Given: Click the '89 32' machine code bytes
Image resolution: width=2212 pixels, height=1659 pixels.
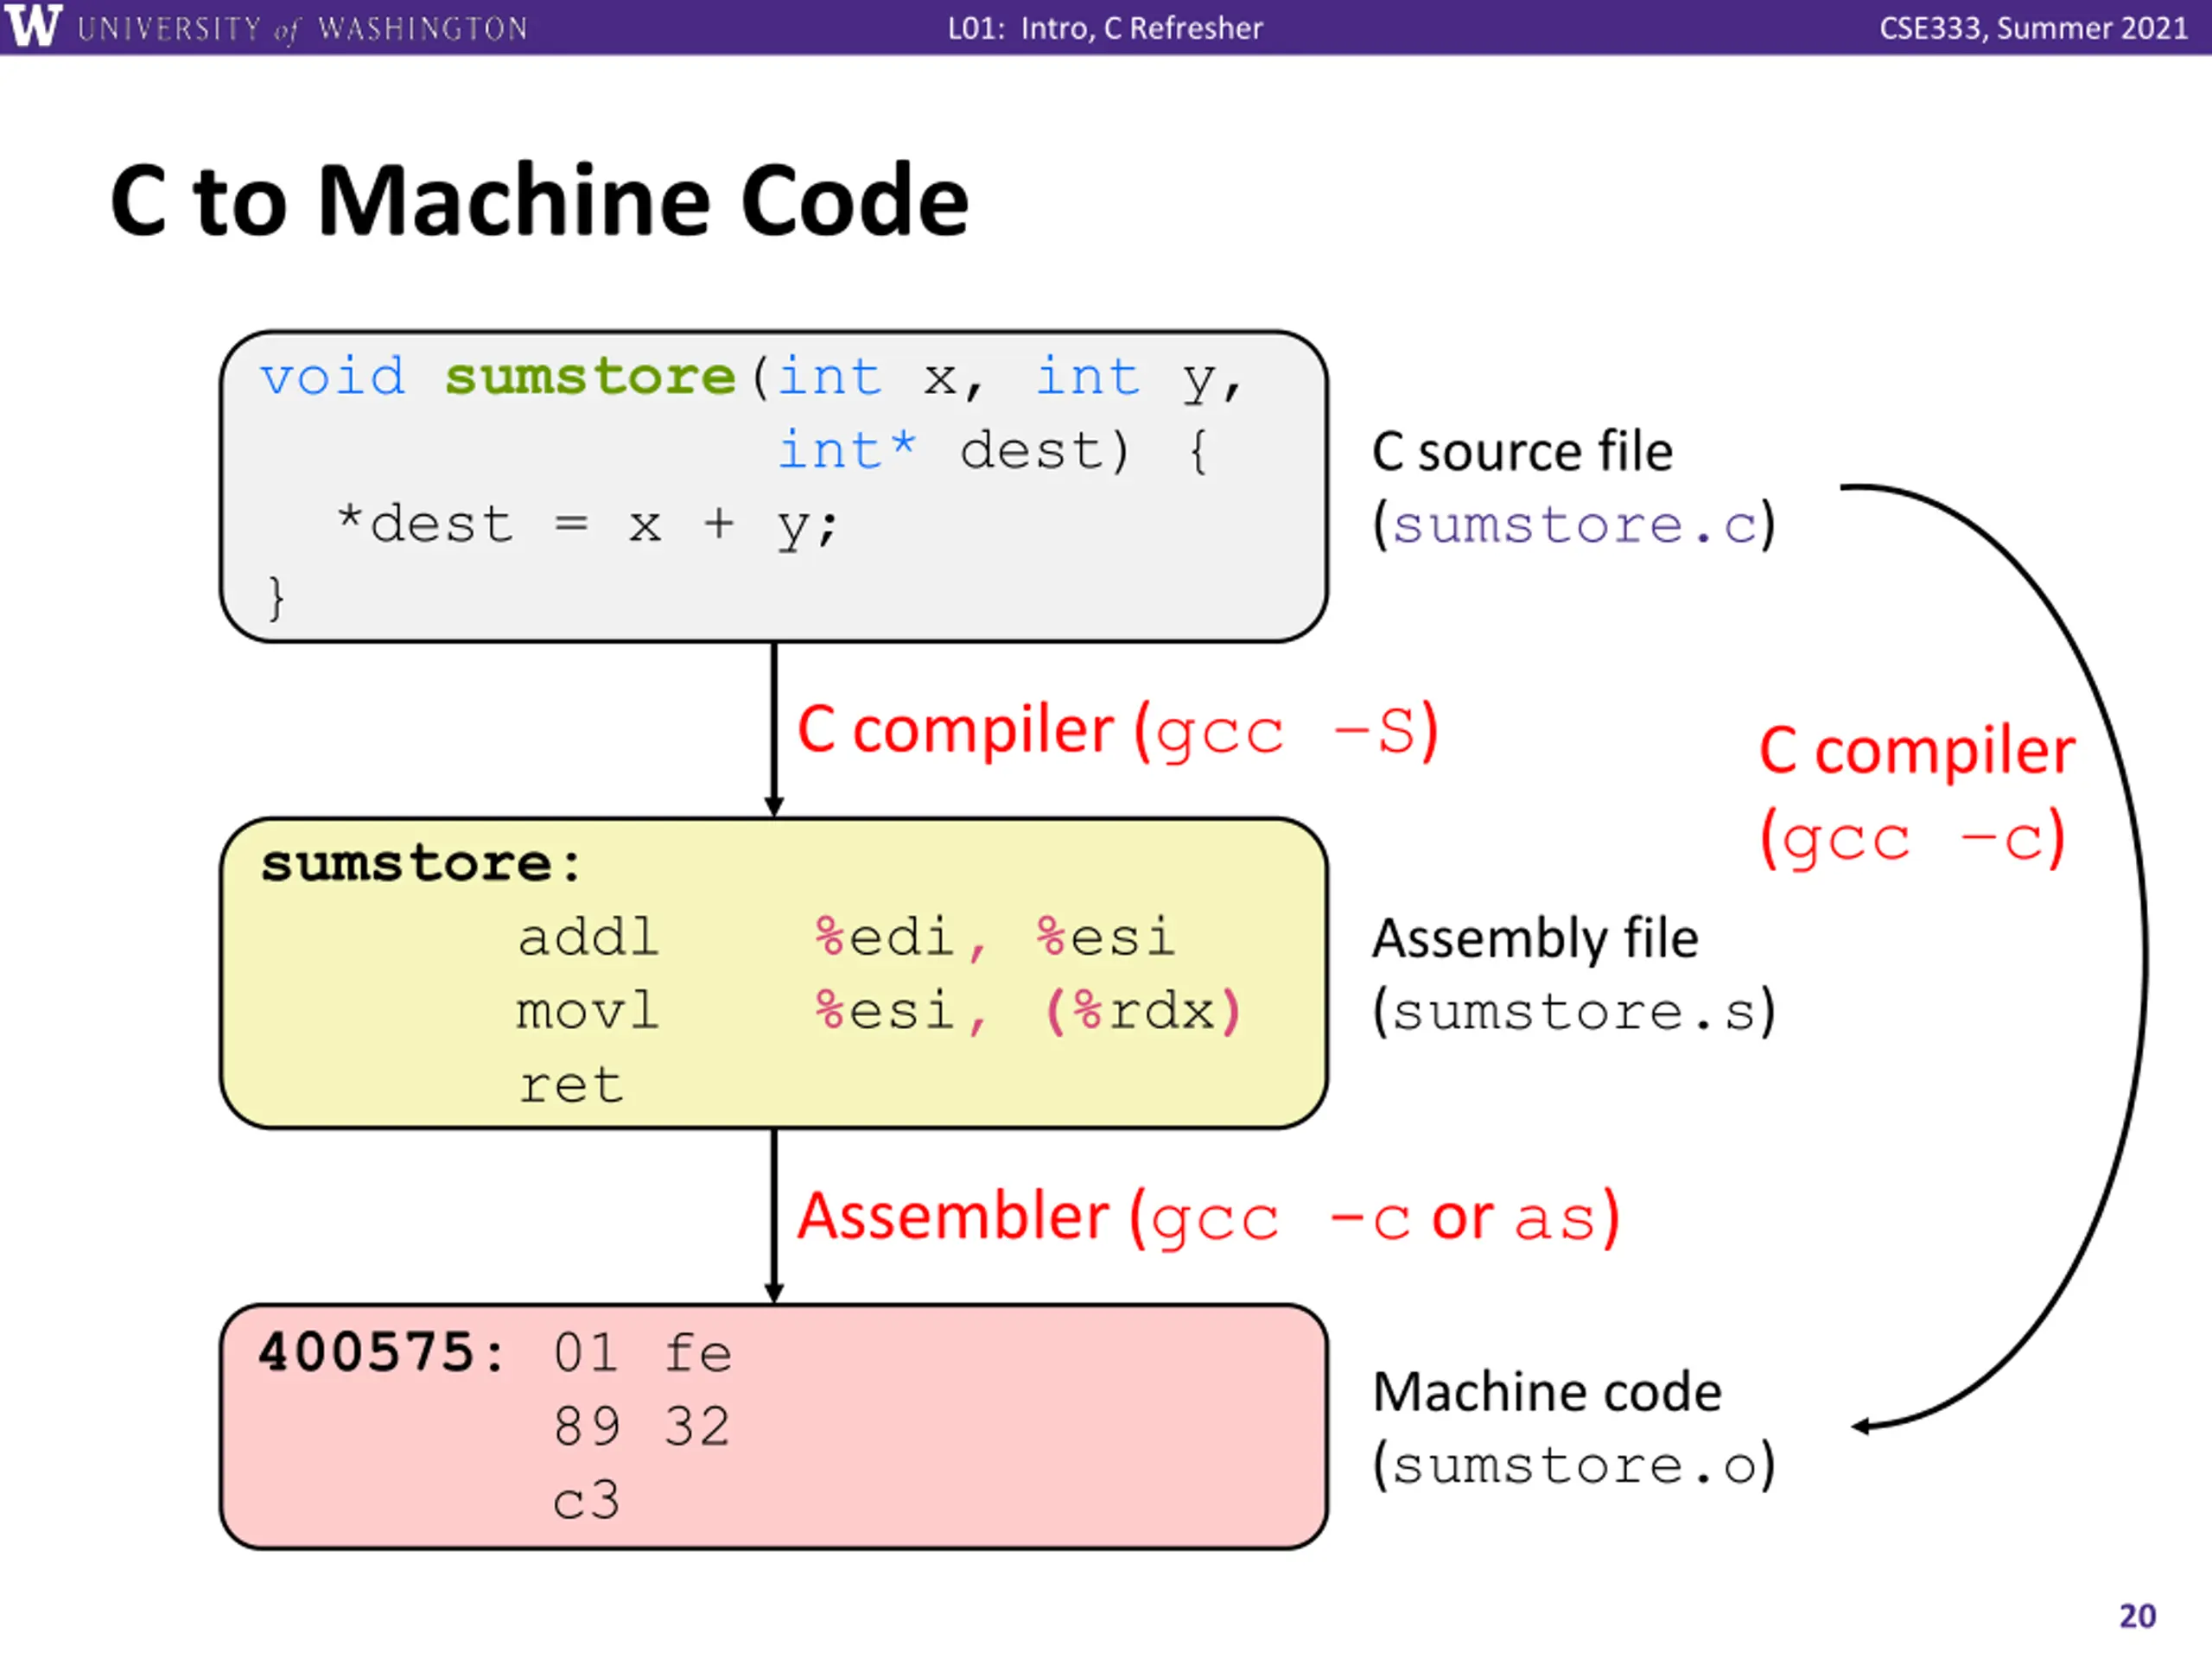Looking at the screenshot, I should (x=642, y=1426).
